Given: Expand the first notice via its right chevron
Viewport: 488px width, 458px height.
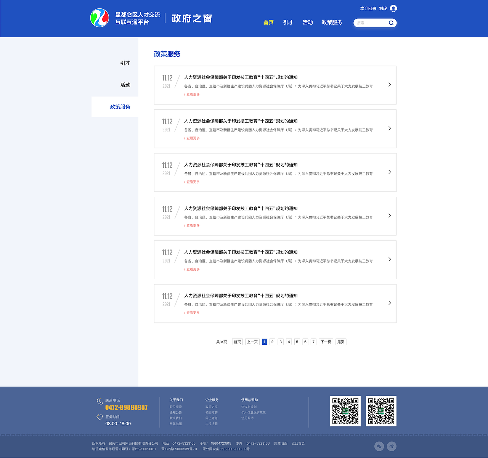Looking at the screenshot, I should coord(390,85).
